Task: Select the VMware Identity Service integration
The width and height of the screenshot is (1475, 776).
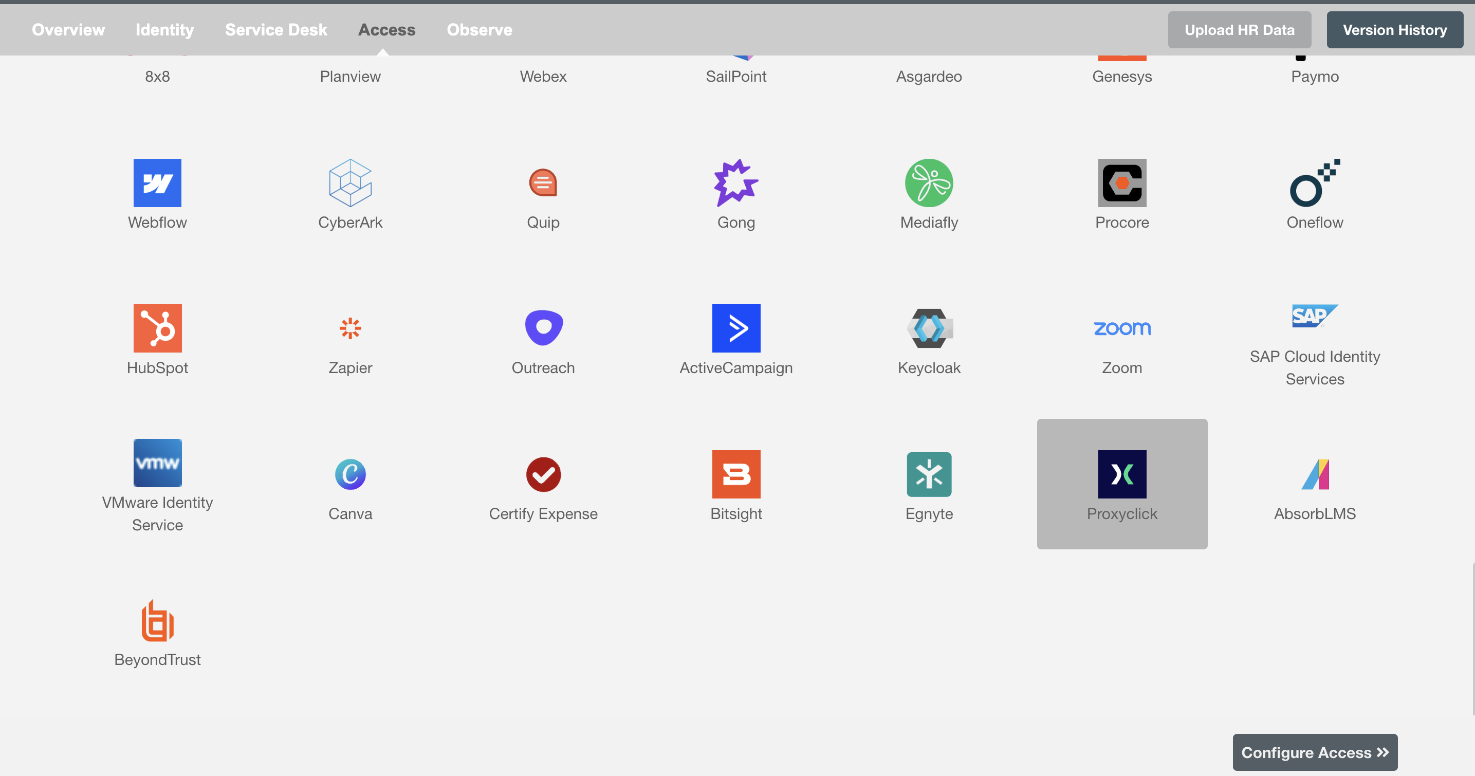Action: click(x=157, y=485)
